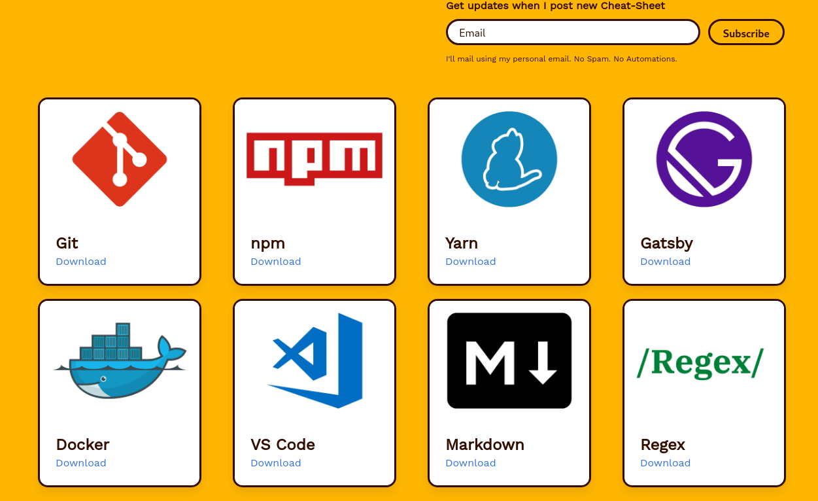Download the VS Code cheat sheet
818x501 pixels.
point(276,463)
